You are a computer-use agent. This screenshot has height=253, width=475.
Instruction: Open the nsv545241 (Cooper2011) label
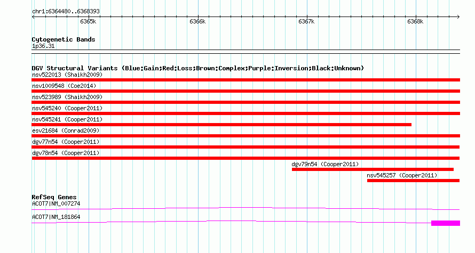point(67,119)
